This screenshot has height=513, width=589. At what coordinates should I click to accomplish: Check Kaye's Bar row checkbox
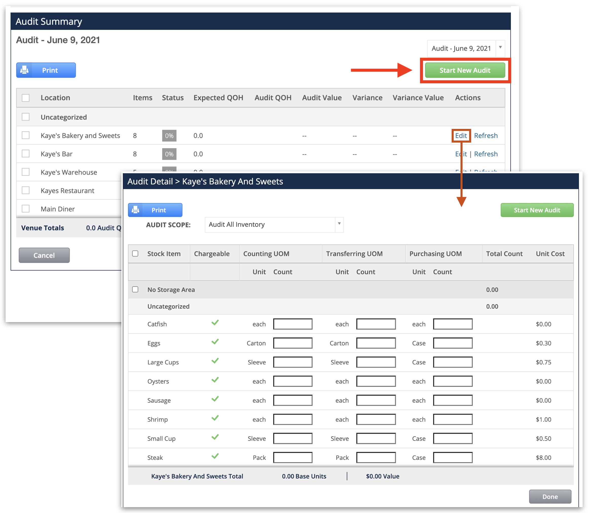point(26,153)
